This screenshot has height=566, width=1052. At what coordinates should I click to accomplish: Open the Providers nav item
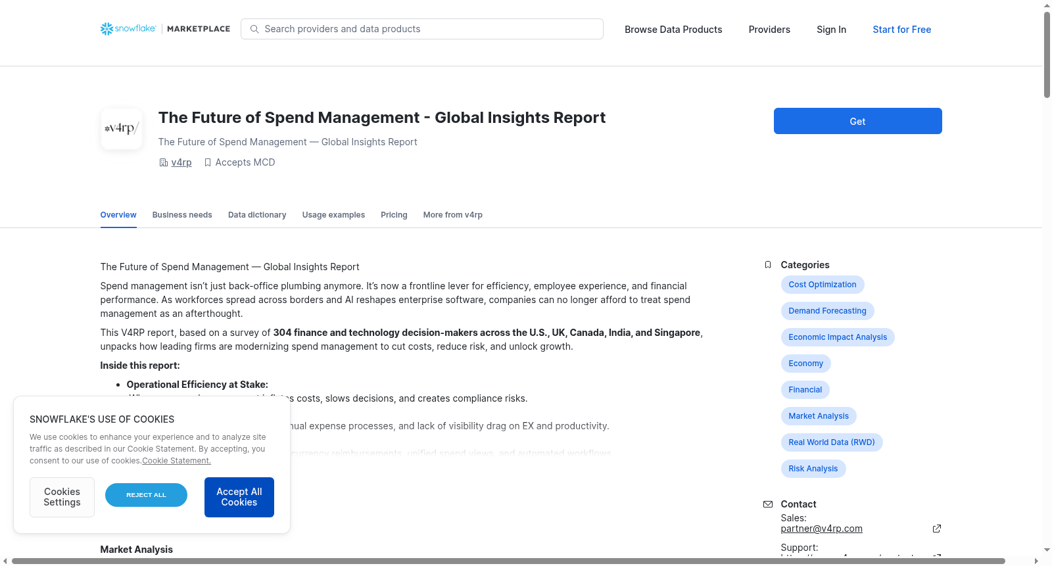point(769,30)
